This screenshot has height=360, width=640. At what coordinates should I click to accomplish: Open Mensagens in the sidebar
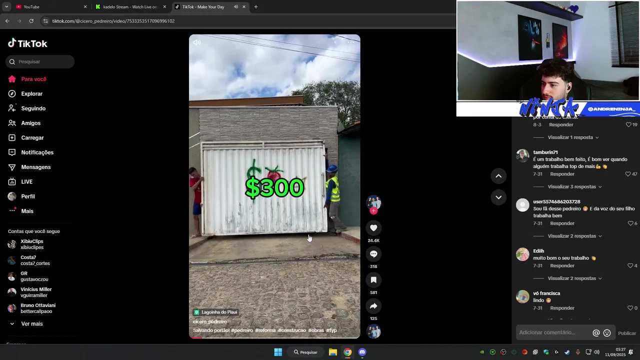pos(29,167)
